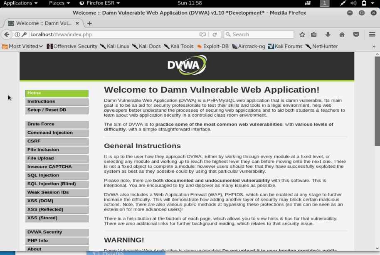Screen dimensions: 380x255
Task: Reload the current page
Action: click(x=215, y=34)
